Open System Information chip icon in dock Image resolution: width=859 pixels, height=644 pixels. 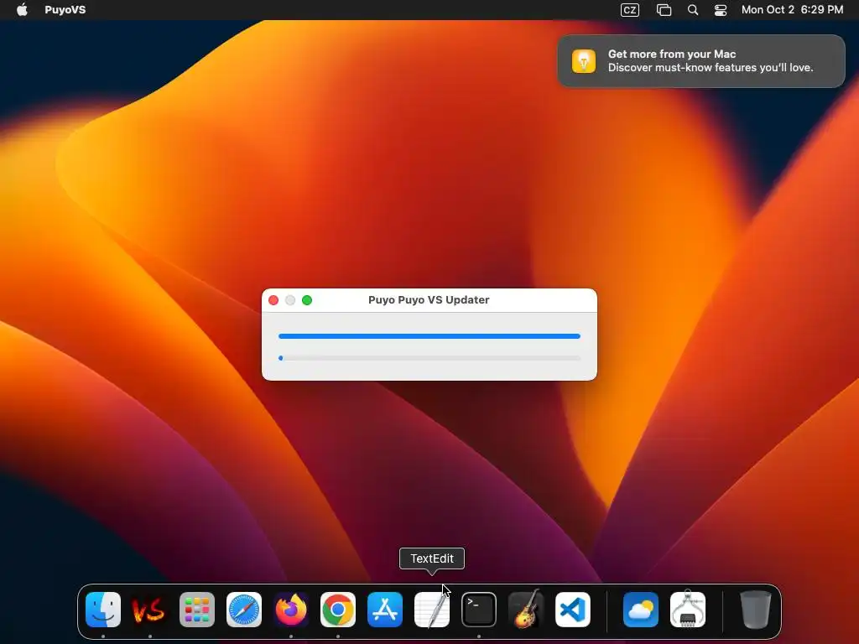pos(688,610)
